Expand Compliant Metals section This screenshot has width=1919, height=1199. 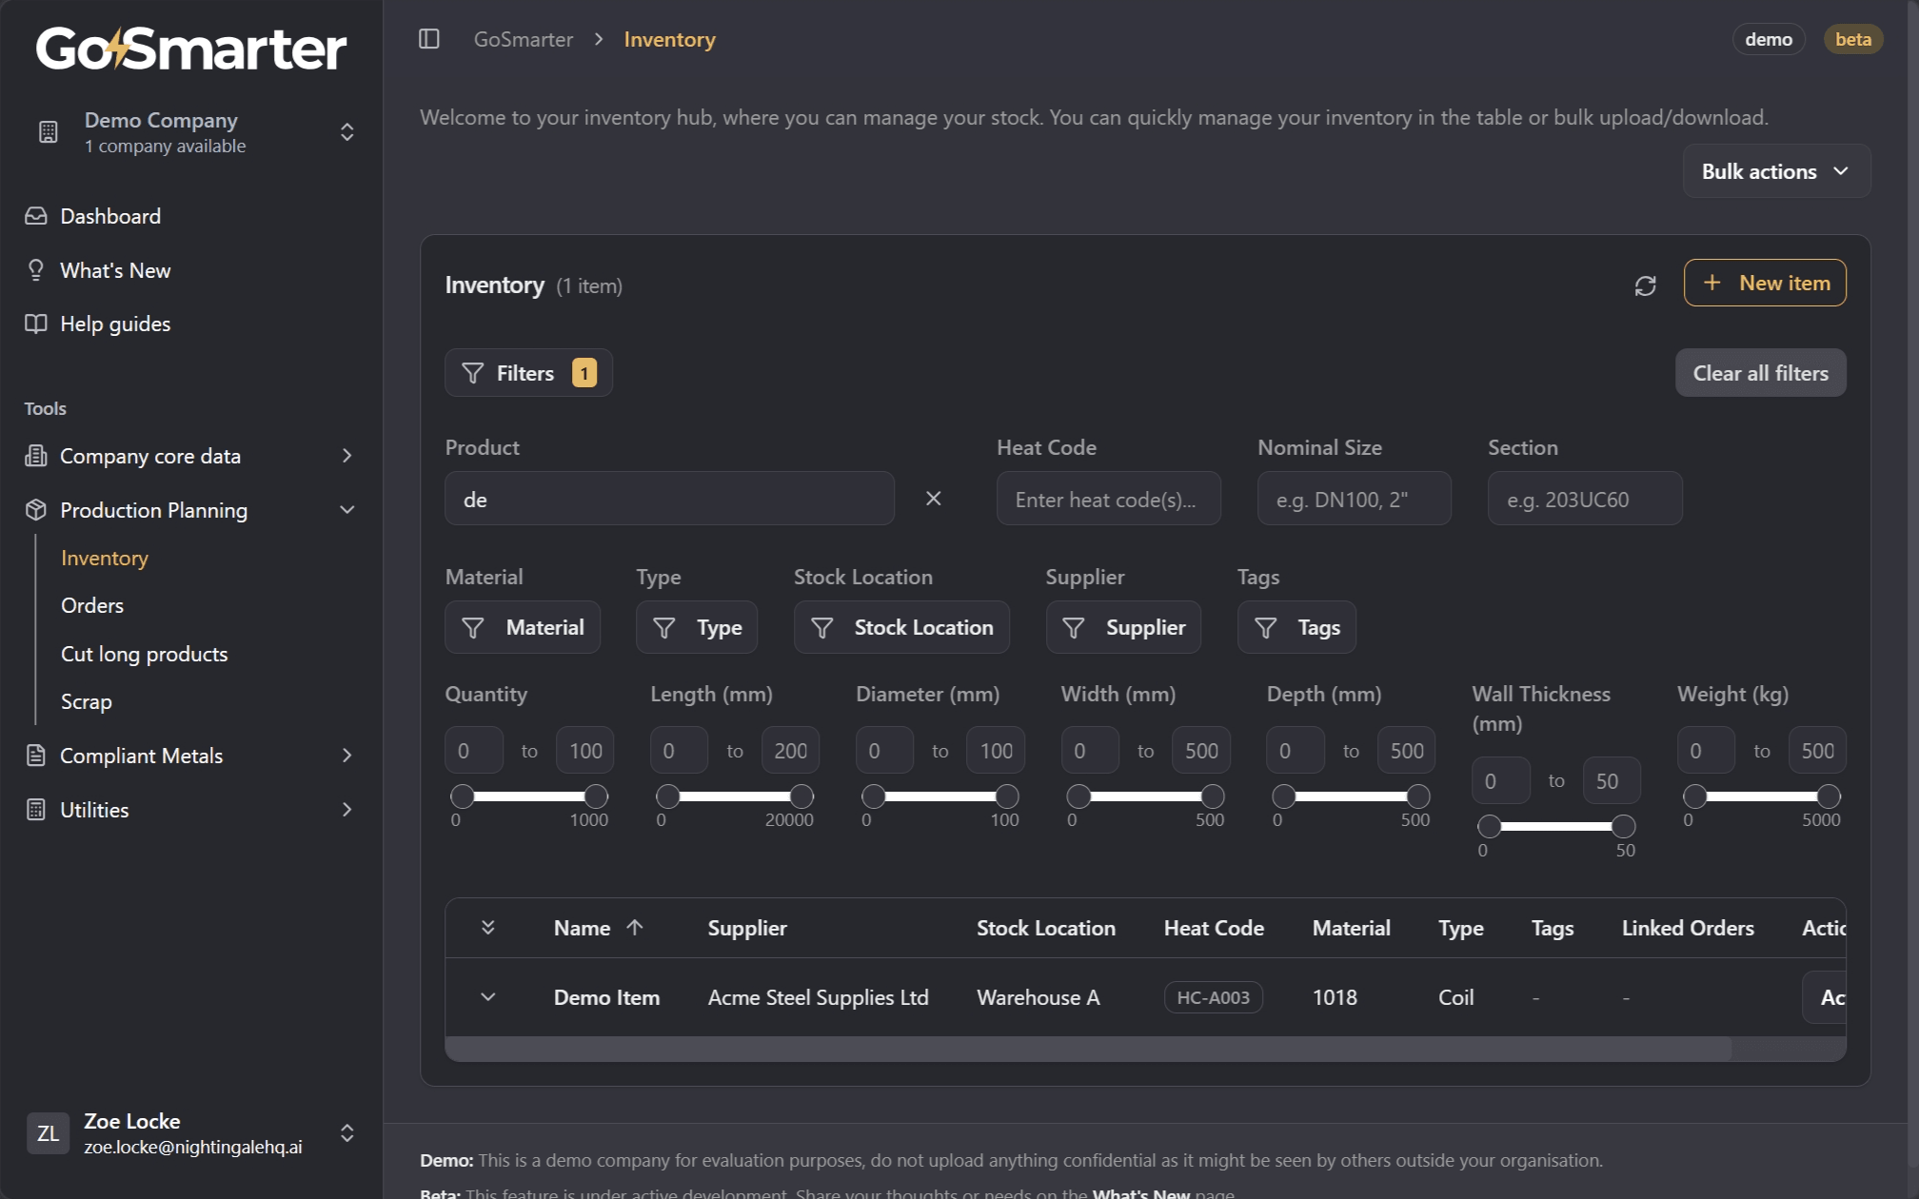(346, 756)
